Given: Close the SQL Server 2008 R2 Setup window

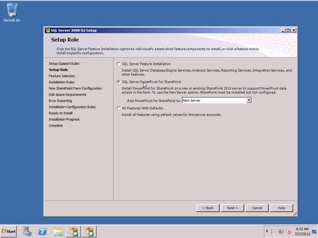Looking at the screenshot, I should tap(294, 30).
